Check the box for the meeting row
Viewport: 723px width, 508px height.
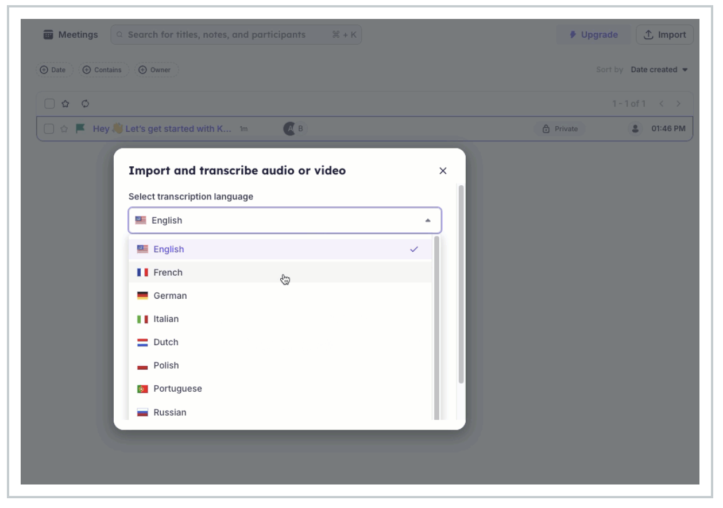coord(49,128)
